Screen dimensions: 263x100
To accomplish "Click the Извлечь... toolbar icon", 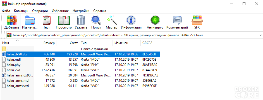I will tap(30, 20).
